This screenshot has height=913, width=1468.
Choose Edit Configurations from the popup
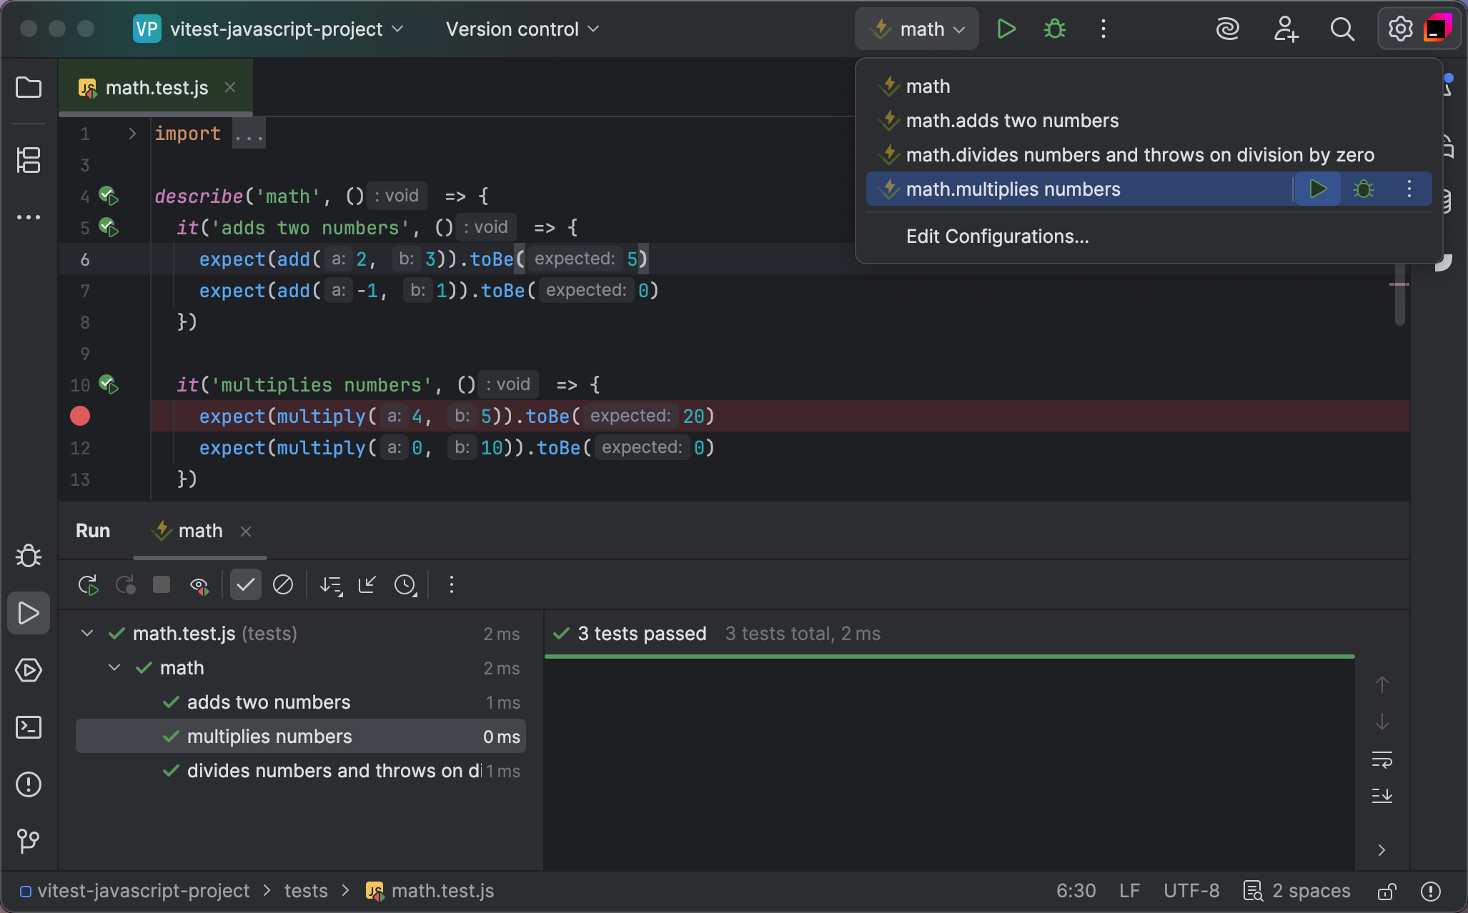click(x=997, y=236)
